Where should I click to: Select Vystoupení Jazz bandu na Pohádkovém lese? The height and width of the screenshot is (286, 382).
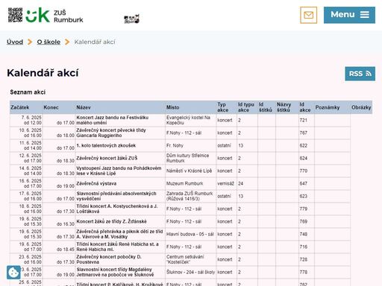click(x=119, y=171)
